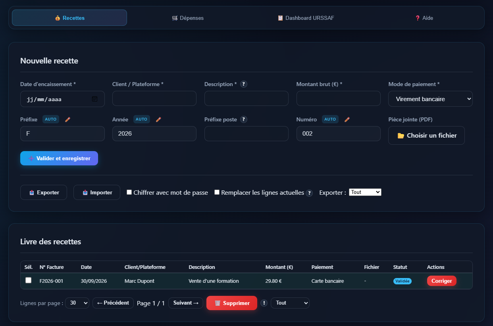Open the Préfixe poste help question mark
The image size is (493, 326).
tap(244, 119)
